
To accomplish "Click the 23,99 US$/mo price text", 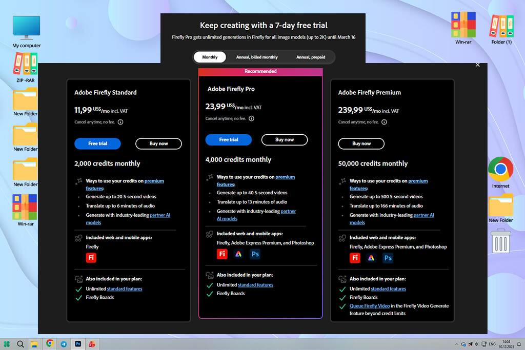I will click(233, 107).
